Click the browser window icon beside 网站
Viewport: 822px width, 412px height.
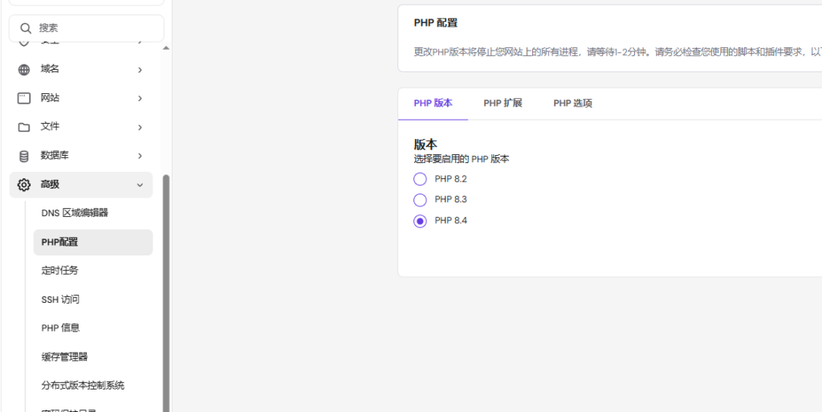[x=24, y=98]
